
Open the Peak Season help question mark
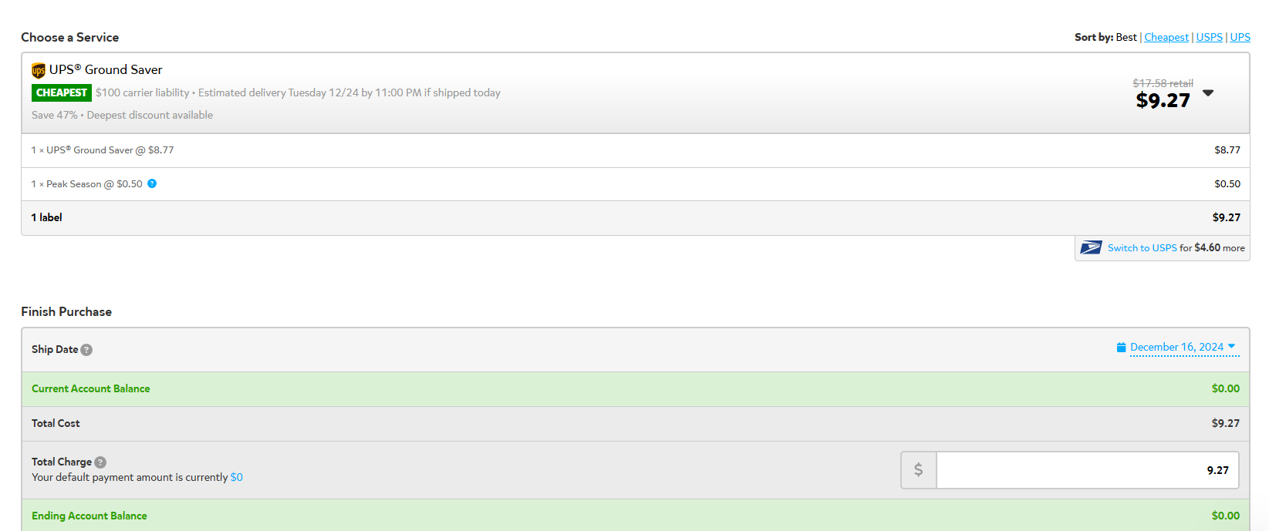click(152, 183)
